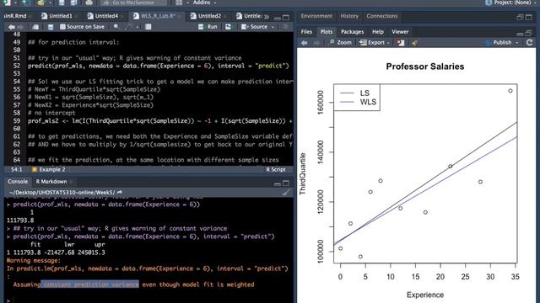Click line 52 predict code
Screen dimensions: 540x303
[159, 66]
